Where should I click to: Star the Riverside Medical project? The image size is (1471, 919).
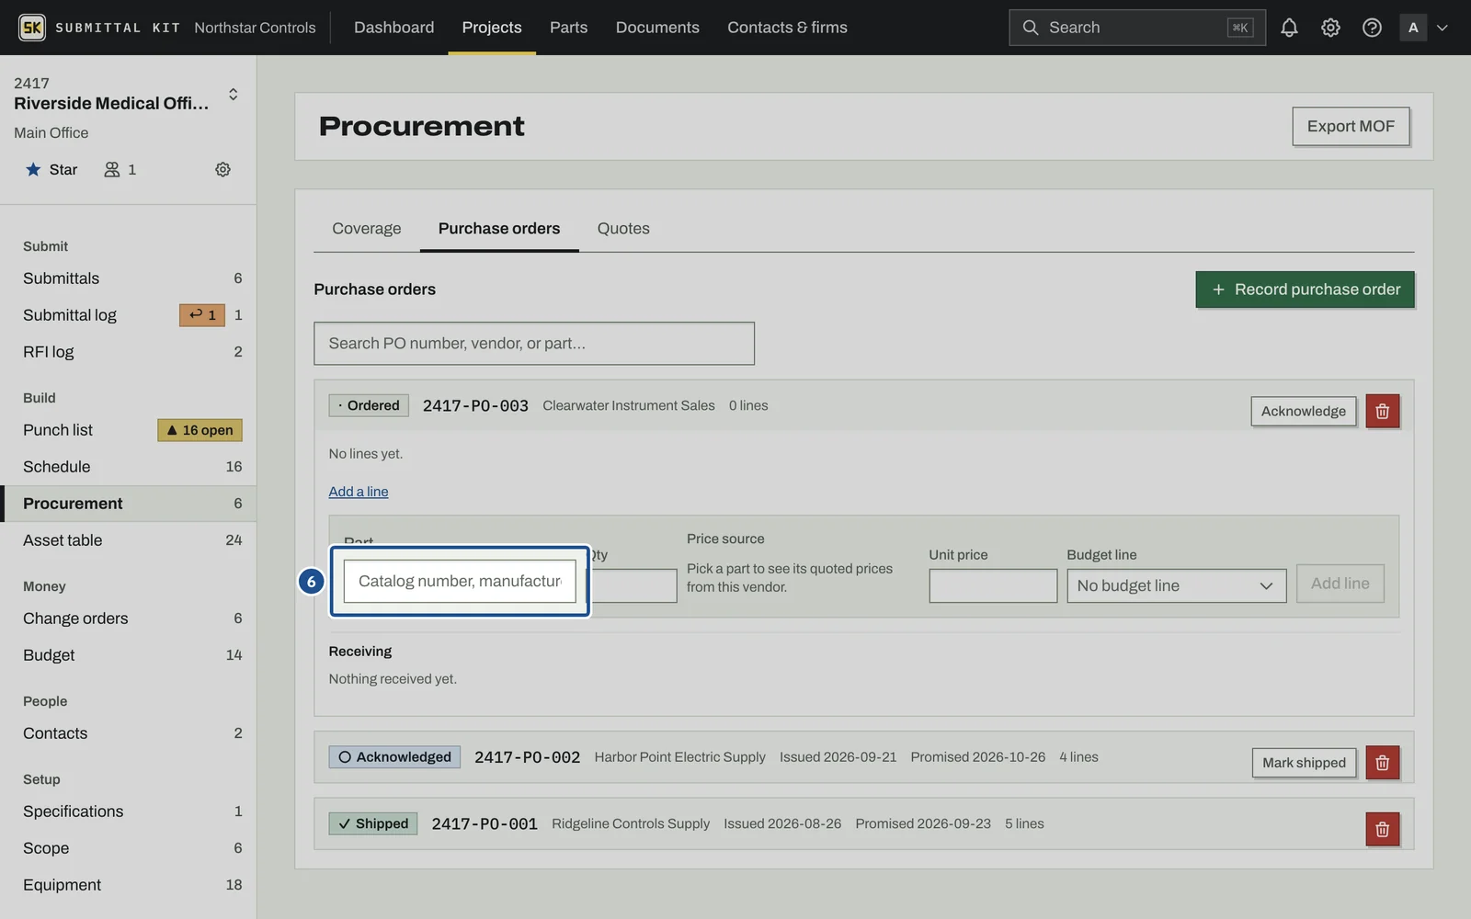(51, 169)
